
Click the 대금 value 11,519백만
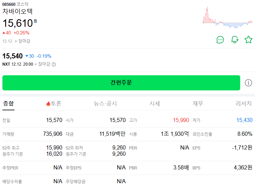pos(112,134)
